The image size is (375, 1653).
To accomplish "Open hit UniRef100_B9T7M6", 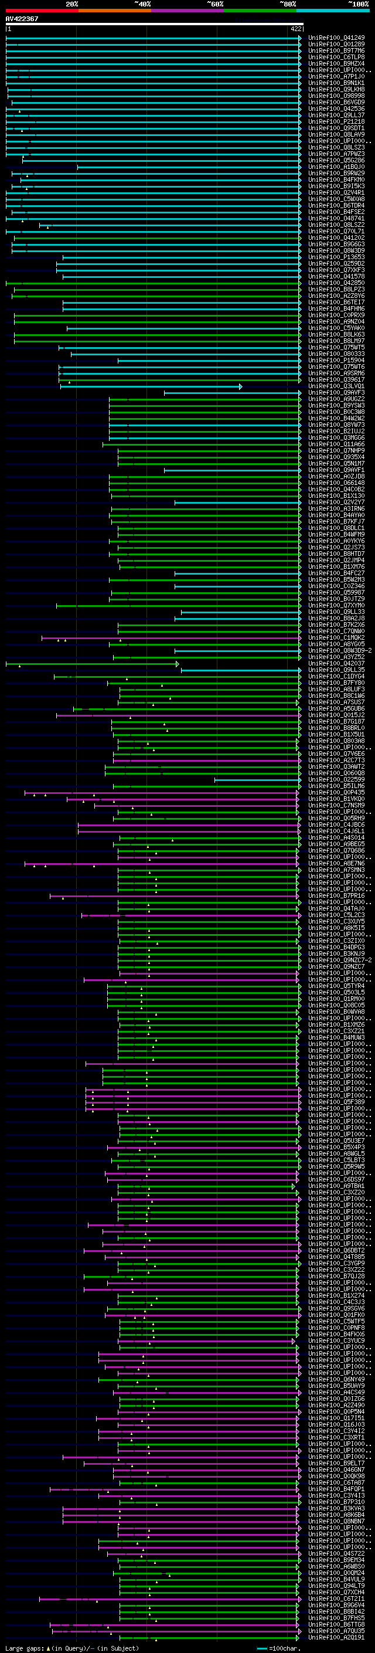I will [x=336, y=50].
